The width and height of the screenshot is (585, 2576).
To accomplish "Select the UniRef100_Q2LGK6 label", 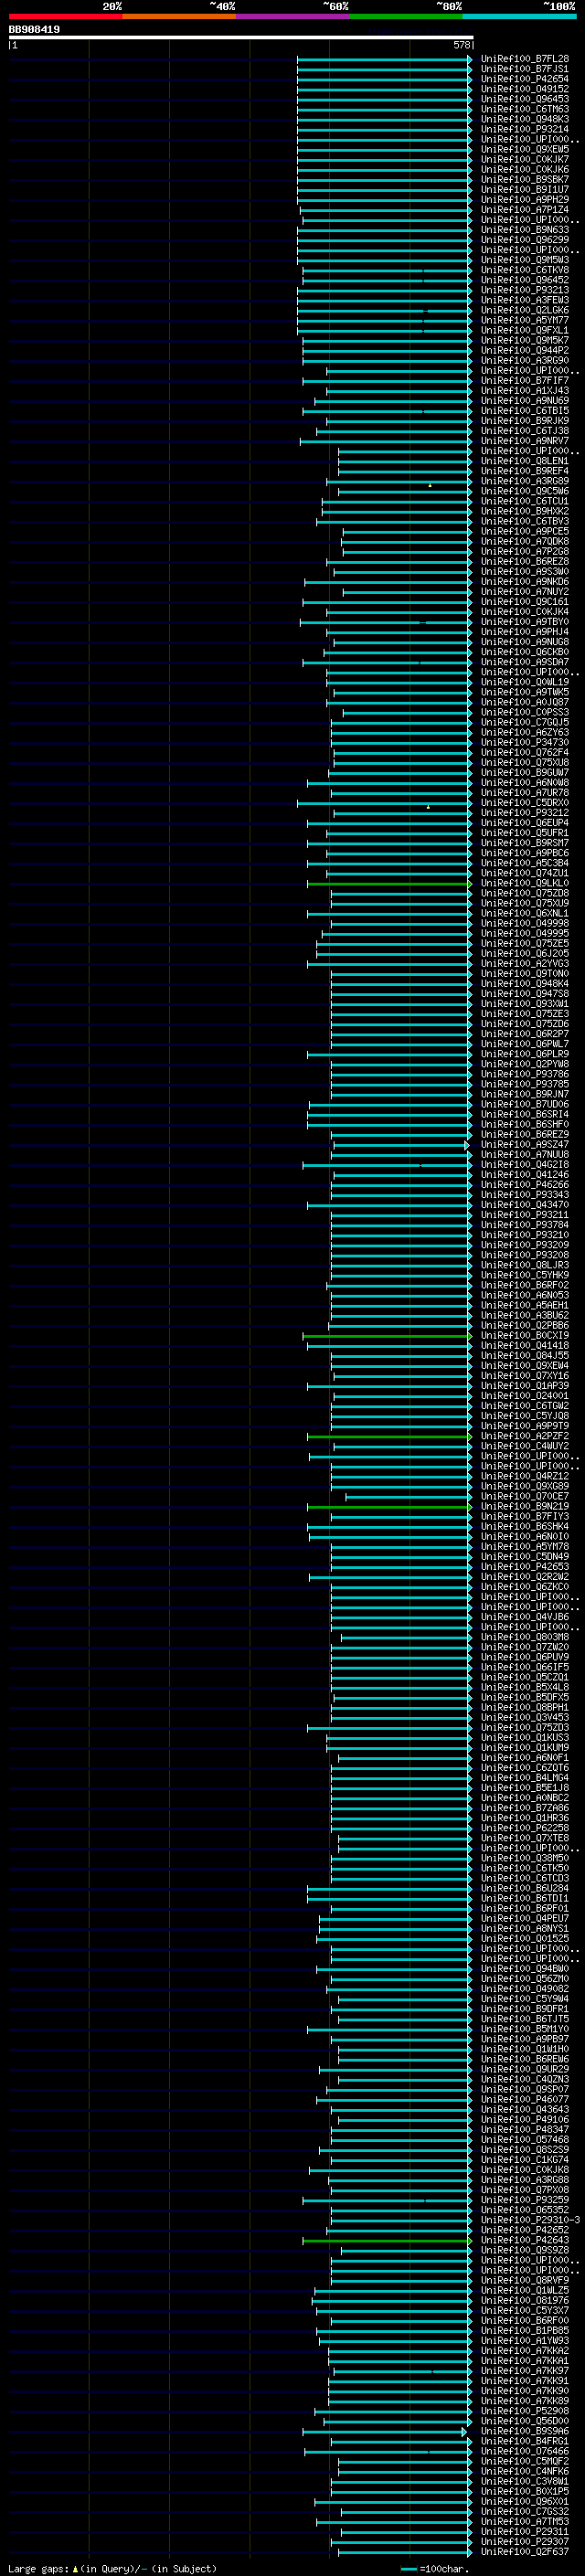I will point(525,310).
